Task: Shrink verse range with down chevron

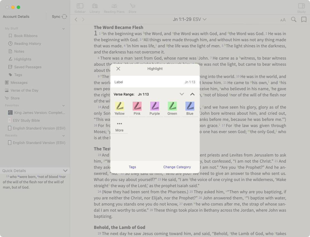Action: [182, 94]
